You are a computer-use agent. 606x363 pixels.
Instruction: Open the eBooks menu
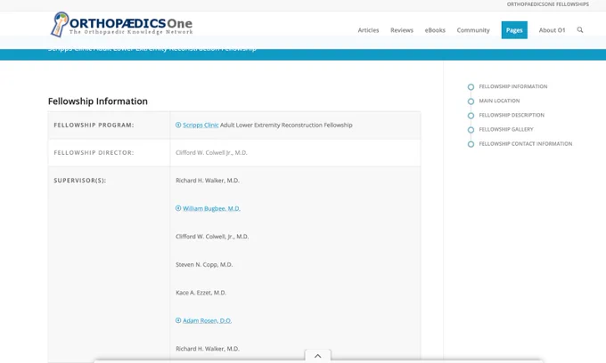point(435,30)
